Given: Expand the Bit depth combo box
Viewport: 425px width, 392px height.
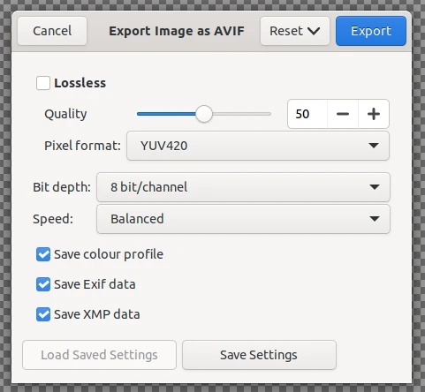Looking at the screenshot, I should pos(243,187).
